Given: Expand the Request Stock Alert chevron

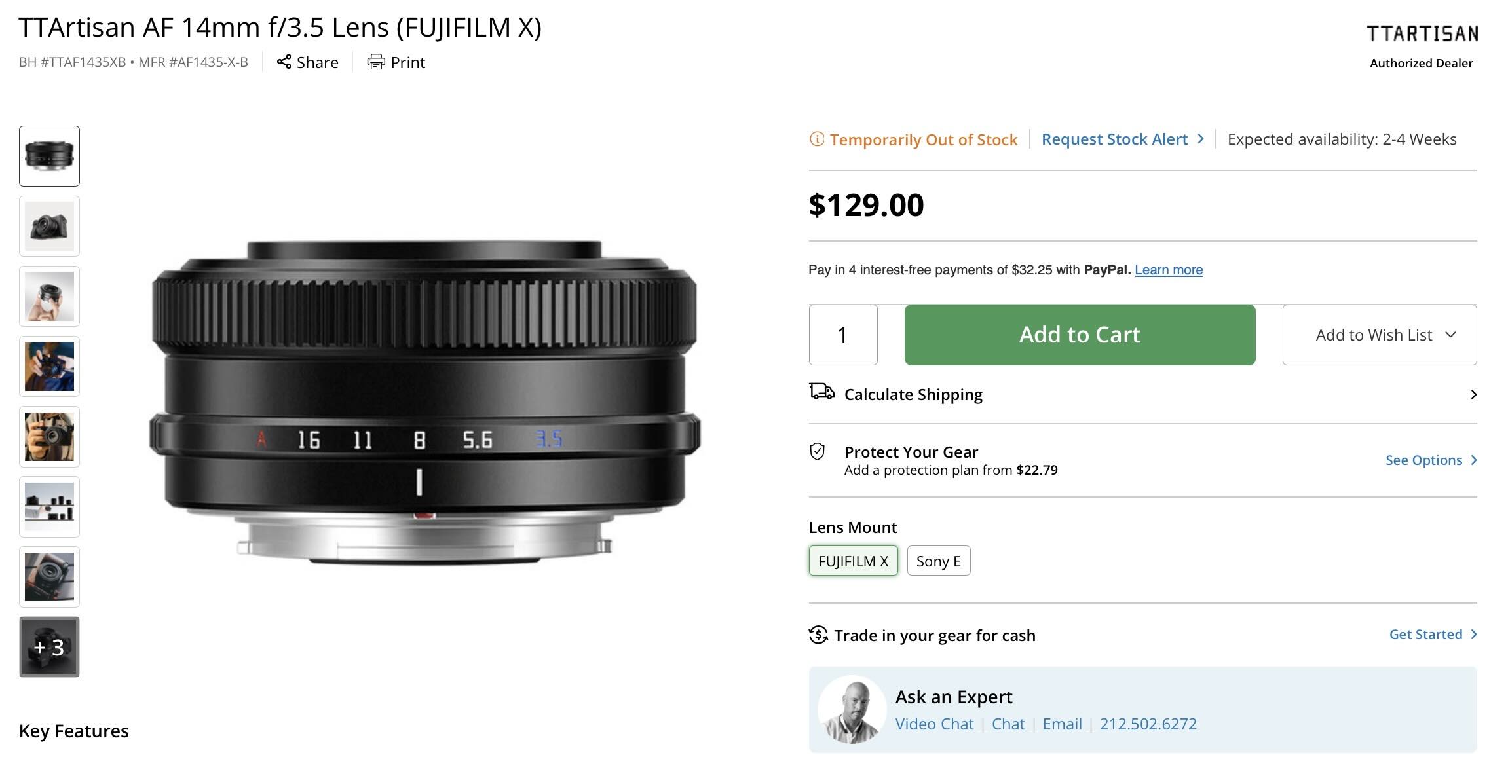Looking at the screenshot, I should [x=1201, y=139].
